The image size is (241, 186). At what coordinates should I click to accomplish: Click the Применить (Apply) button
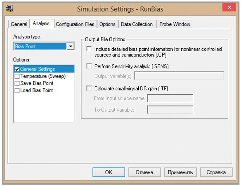coord(180,172)
